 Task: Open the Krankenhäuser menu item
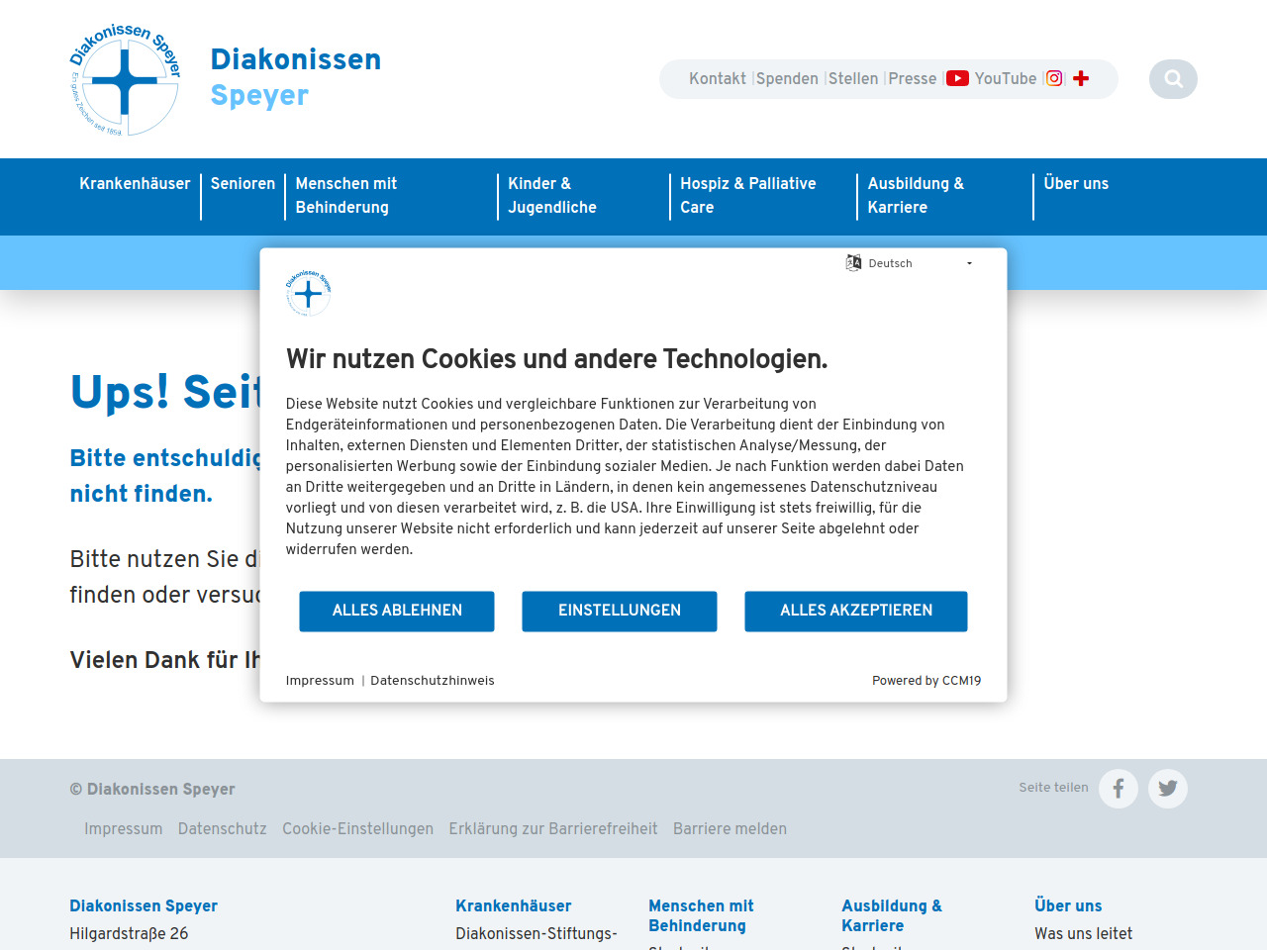pos(135,184)
